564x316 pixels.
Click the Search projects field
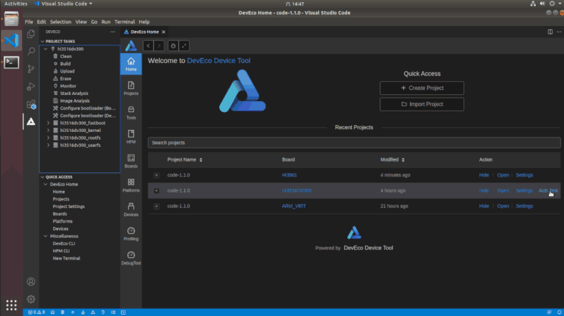tap(354, 143)
